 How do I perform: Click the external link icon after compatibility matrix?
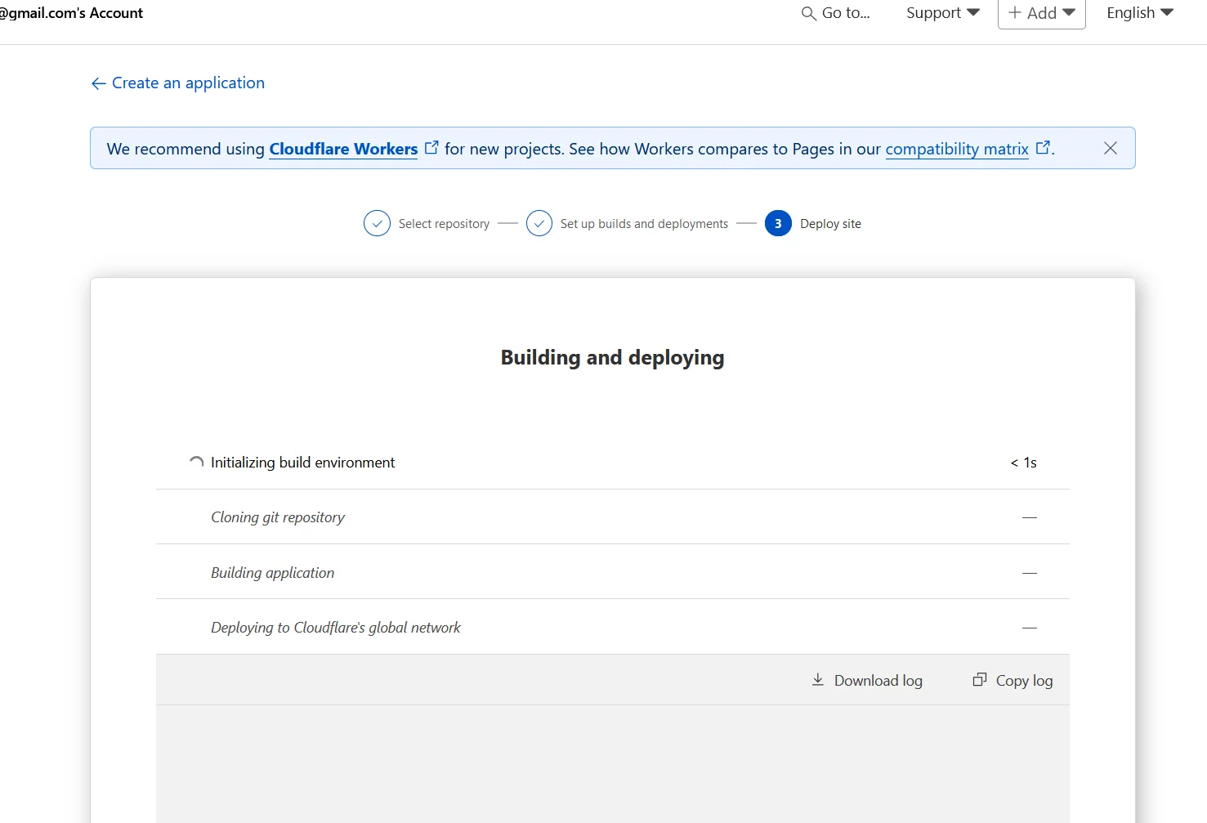1043,146
